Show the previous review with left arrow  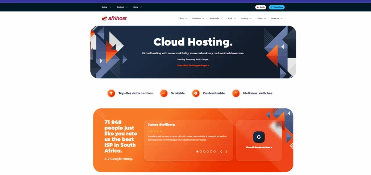tap(221, 151)
